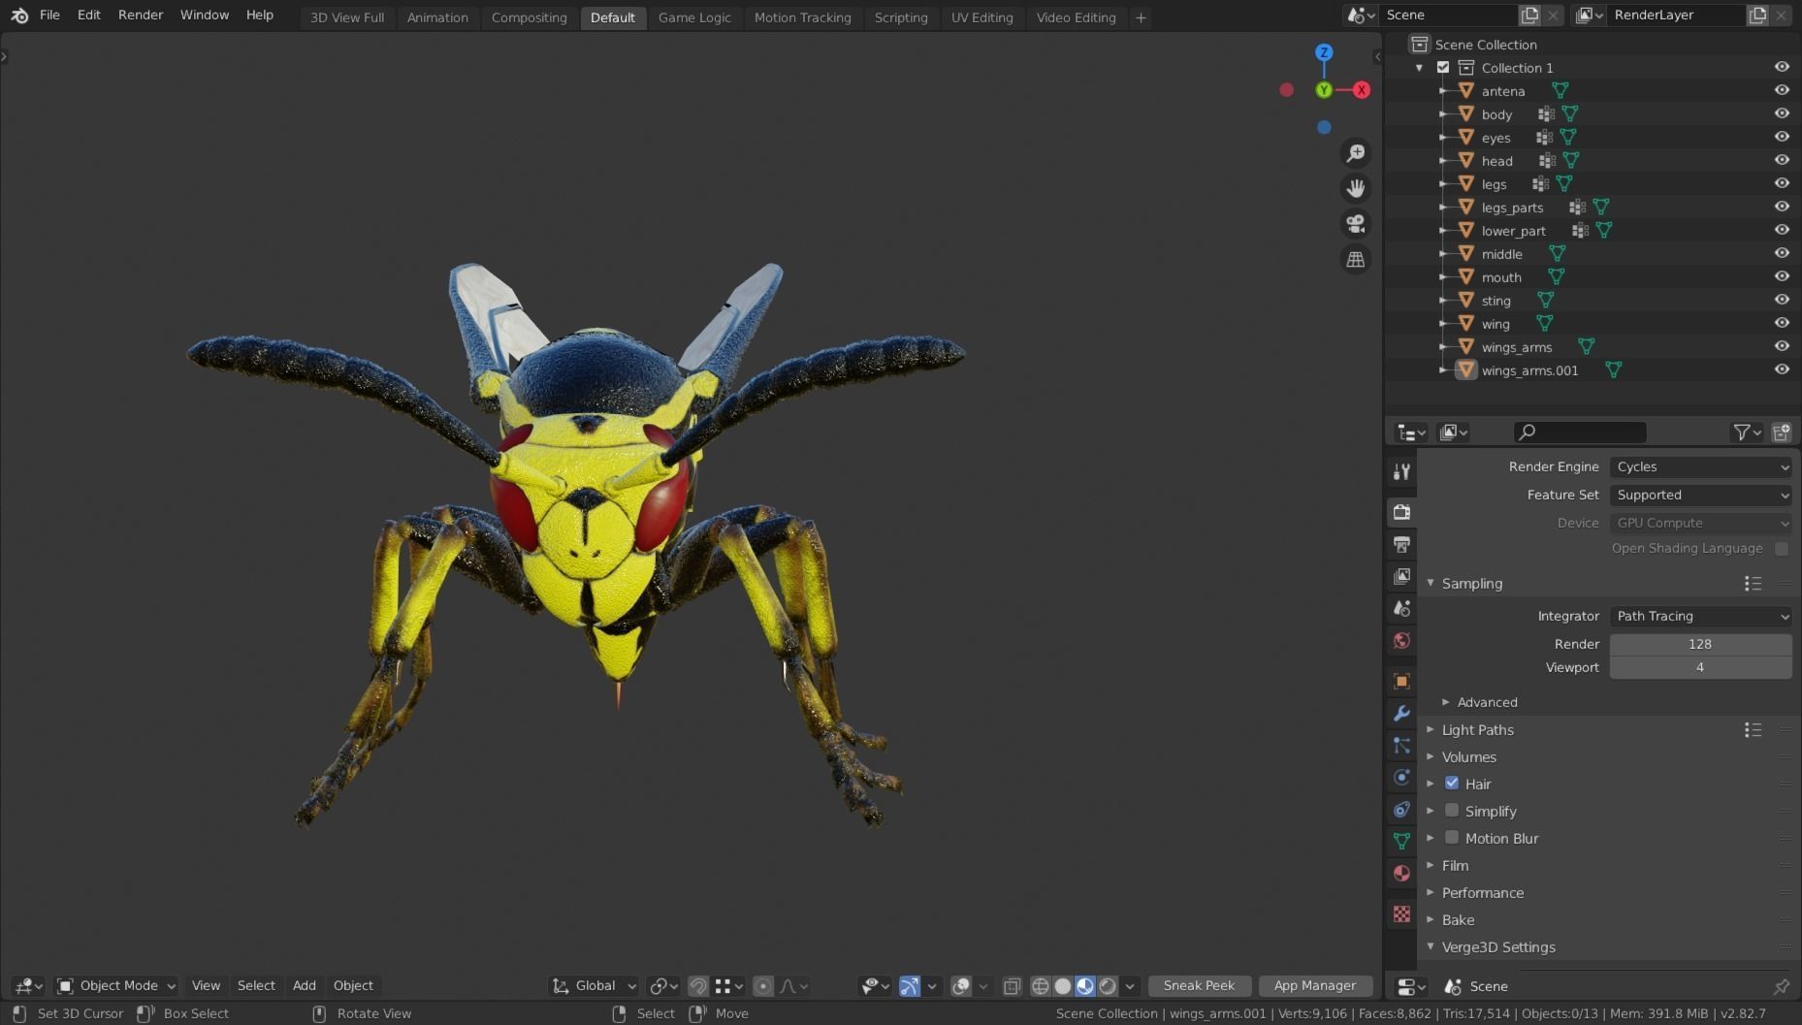Open Particles properties tab icon
This screenshot has height=1025, width=1802.
coord(1401,745)
